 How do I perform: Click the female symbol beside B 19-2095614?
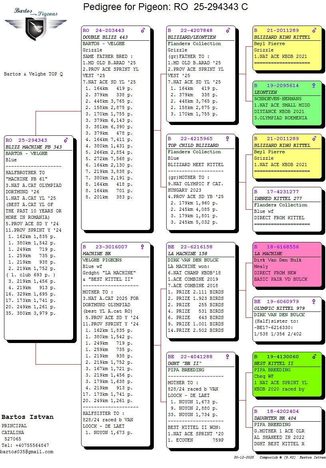click(314, 85)
